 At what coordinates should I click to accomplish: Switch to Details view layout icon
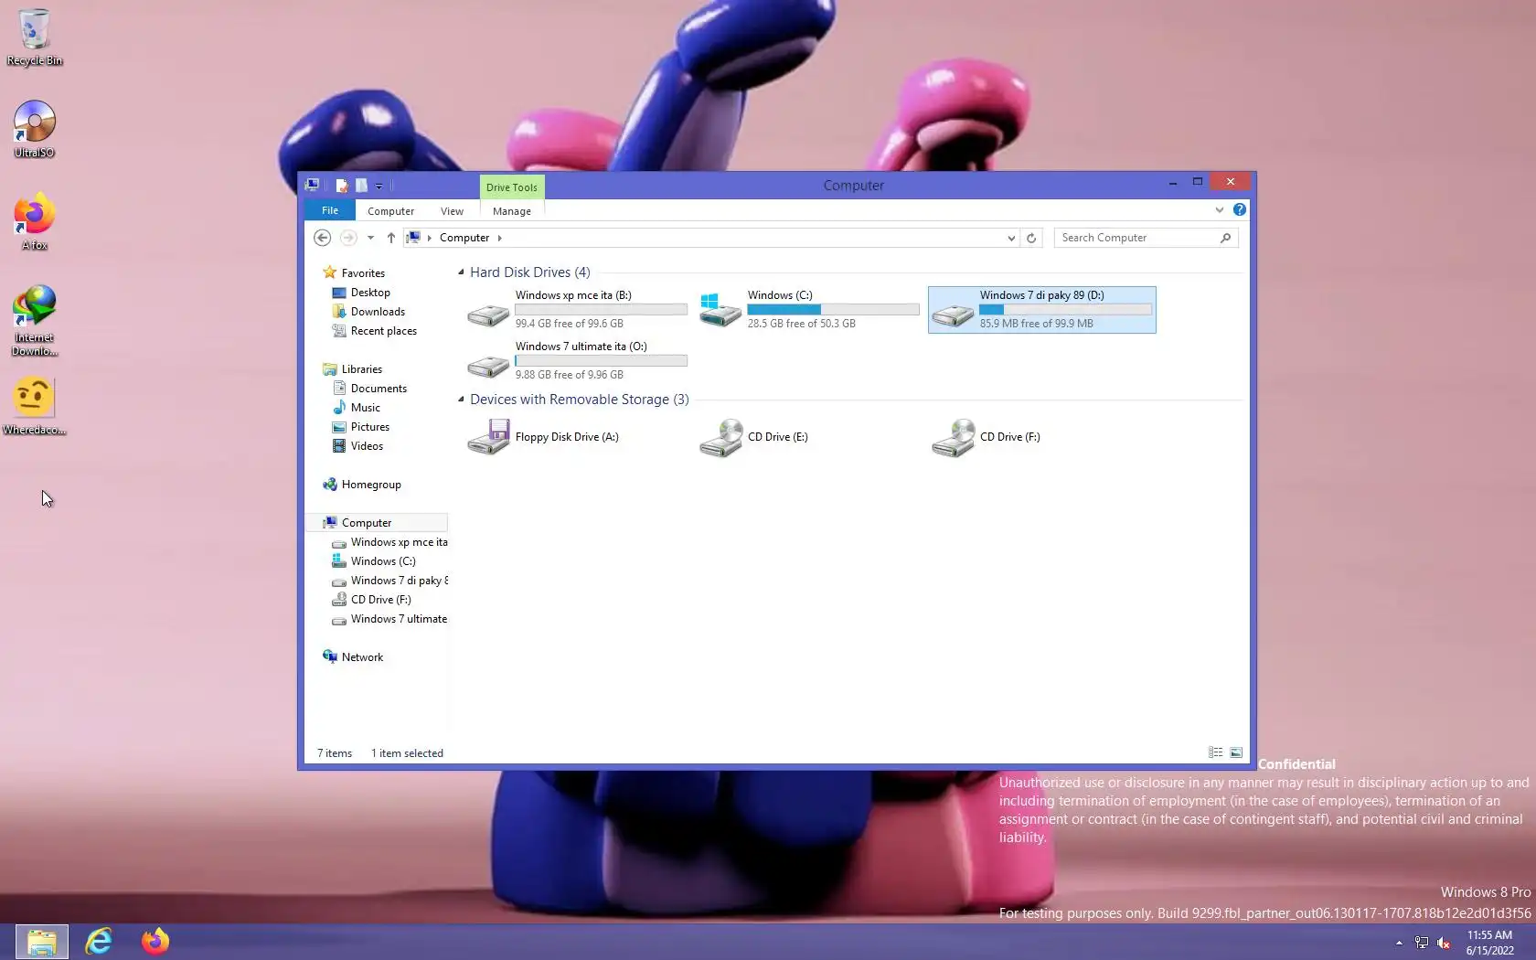[1215, 752]
